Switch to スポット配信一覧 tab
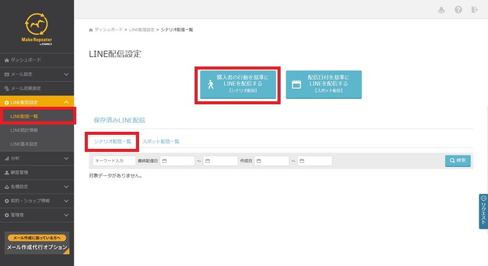Image resolution: width=488 pixels, height=266 pixels. pos(161,142)
